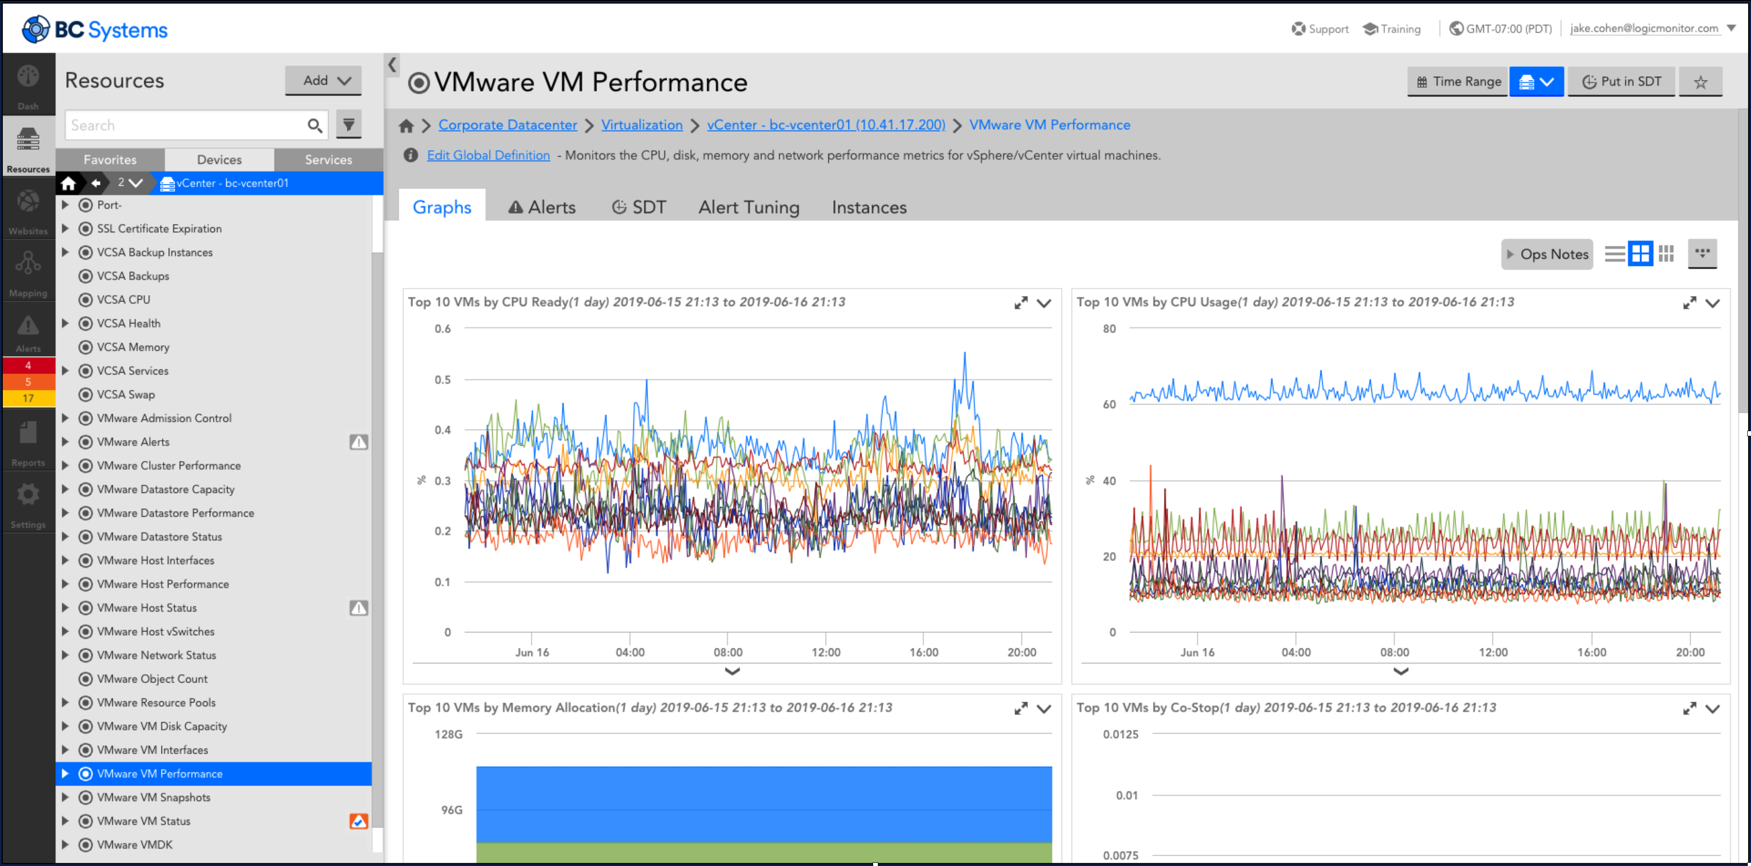Open CPU Ready graph options chevron
Viewport: 1751px width, 866px height.
1044,304
